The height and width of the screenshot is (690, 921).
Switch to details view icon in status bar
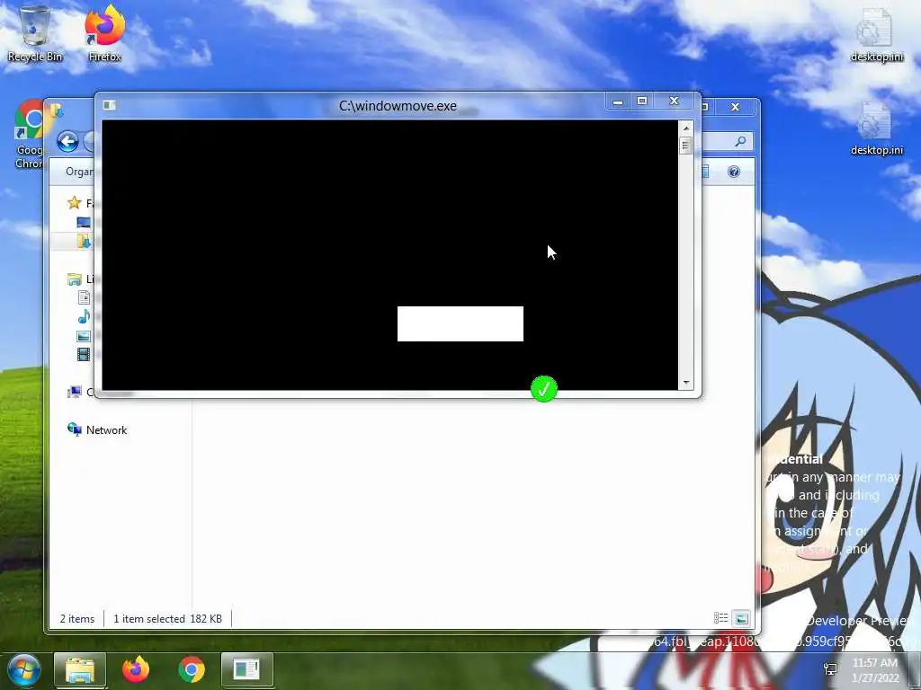click(720, 618)
